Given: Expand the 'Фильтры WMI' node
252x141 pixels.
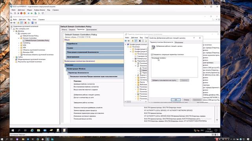Looking at the screenshot, I should pos(19,52).
